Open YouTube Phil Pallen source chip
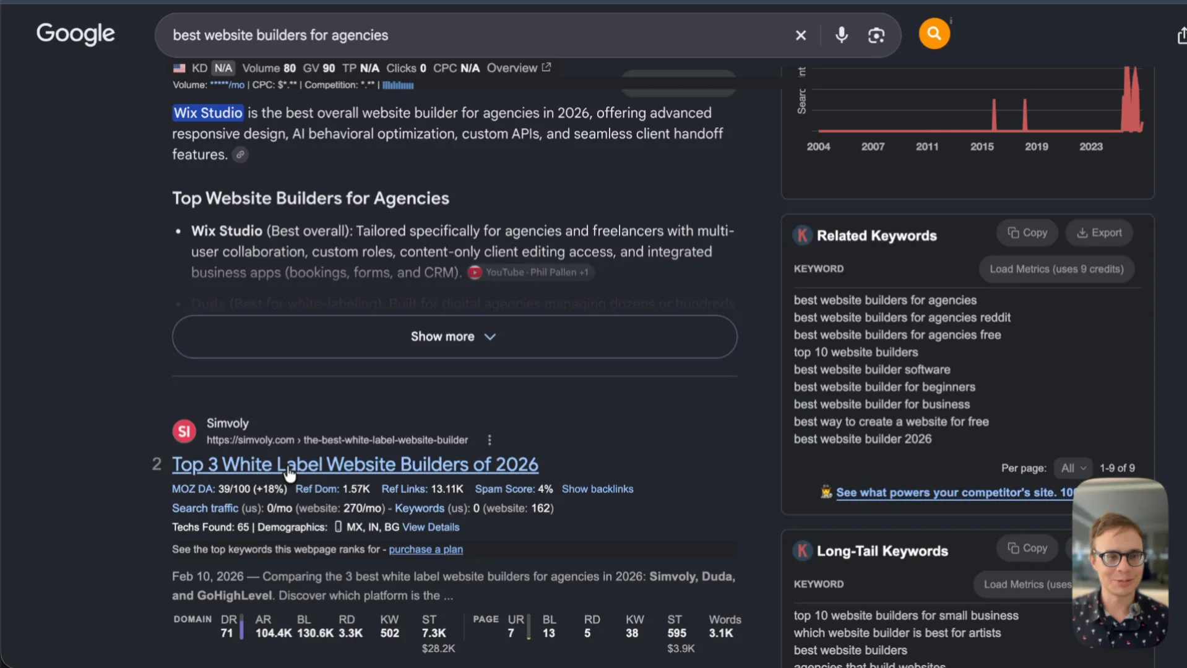Screen dimensions: 1187x668 click(530, 272)
